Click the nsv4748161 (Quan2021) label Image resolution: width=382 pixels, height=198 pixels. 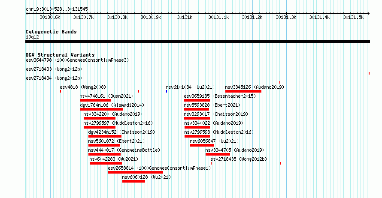point(106,96)
